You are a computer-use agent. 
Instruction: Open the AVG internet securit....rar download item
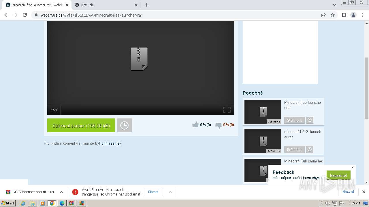[x=30, y=192]
